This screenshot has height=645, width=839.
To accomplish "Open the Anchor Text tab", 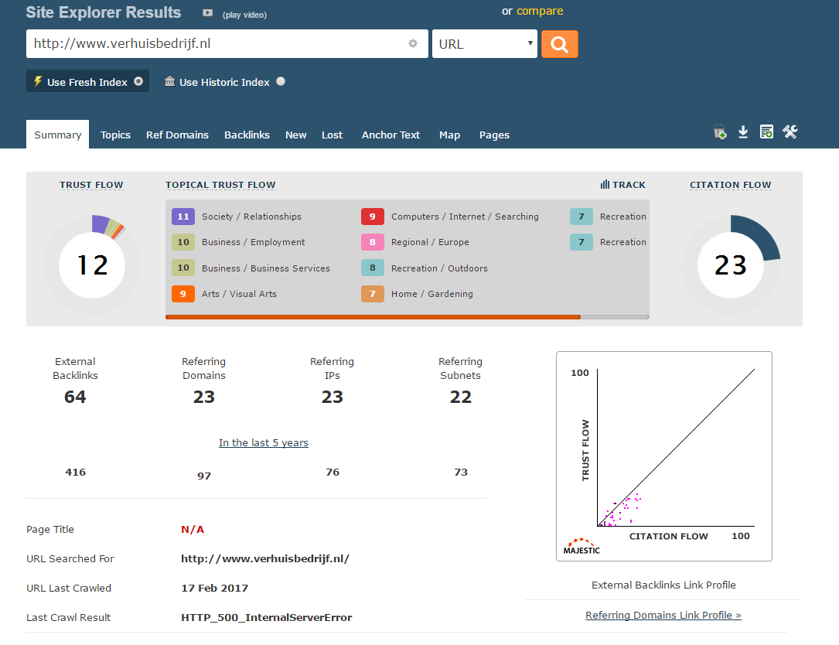I will (391, 135).
